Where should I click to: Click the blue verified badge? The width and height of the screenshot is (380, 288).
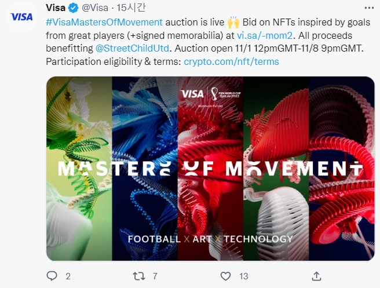[x=73, y=8]
